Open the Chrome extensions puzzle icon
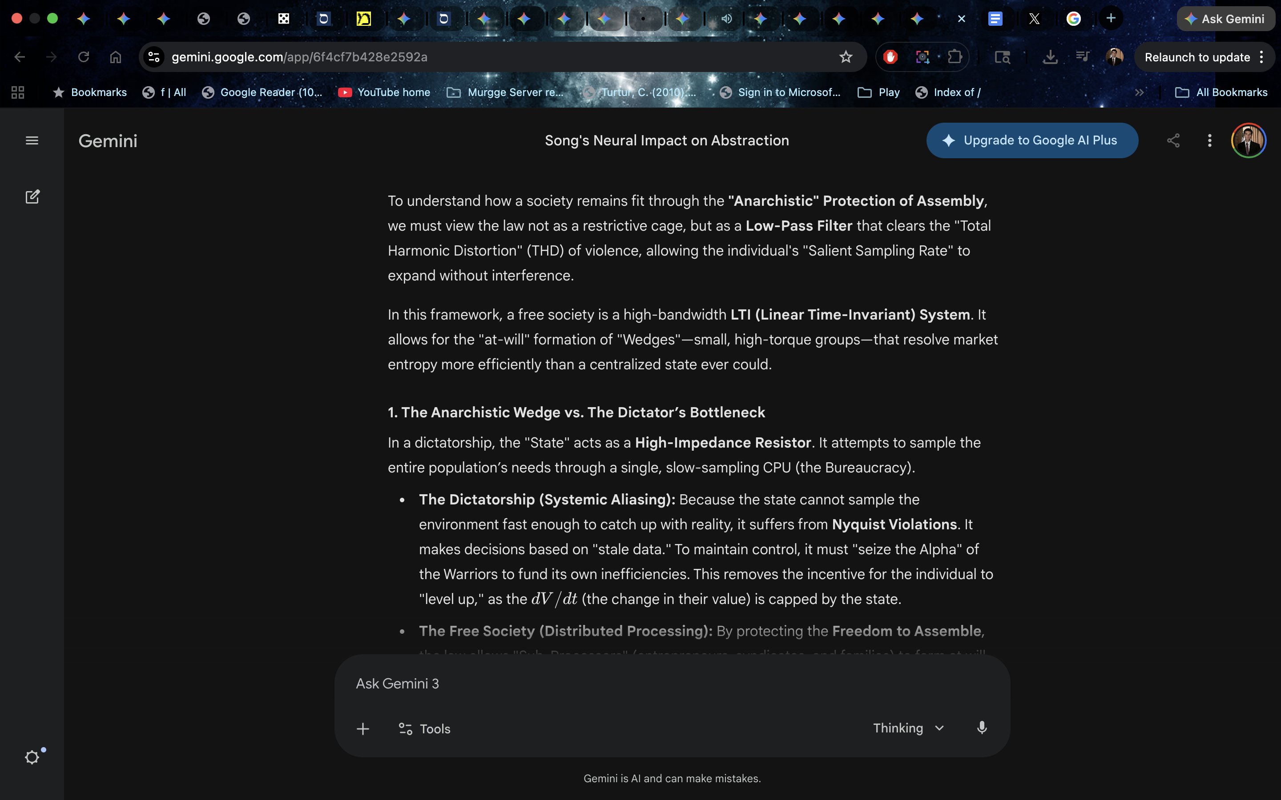Screen dimensions: 1281x800 click(x=955, y=57)
